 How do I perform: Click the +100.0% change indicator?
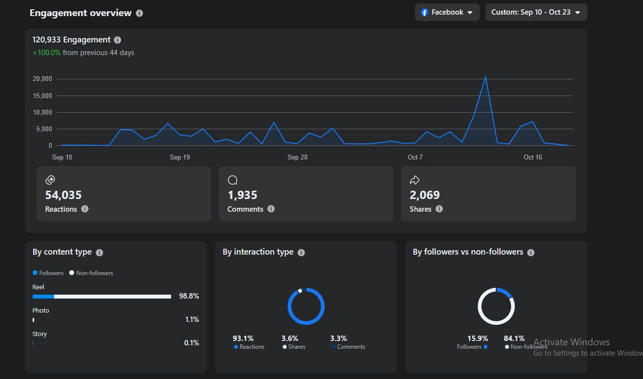(47, 53)
